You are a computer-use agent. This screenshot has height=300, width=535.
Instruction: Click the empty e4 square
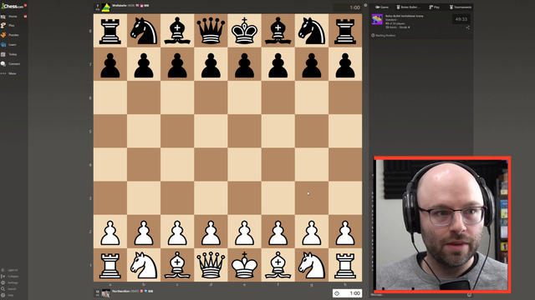pos(244,165)
